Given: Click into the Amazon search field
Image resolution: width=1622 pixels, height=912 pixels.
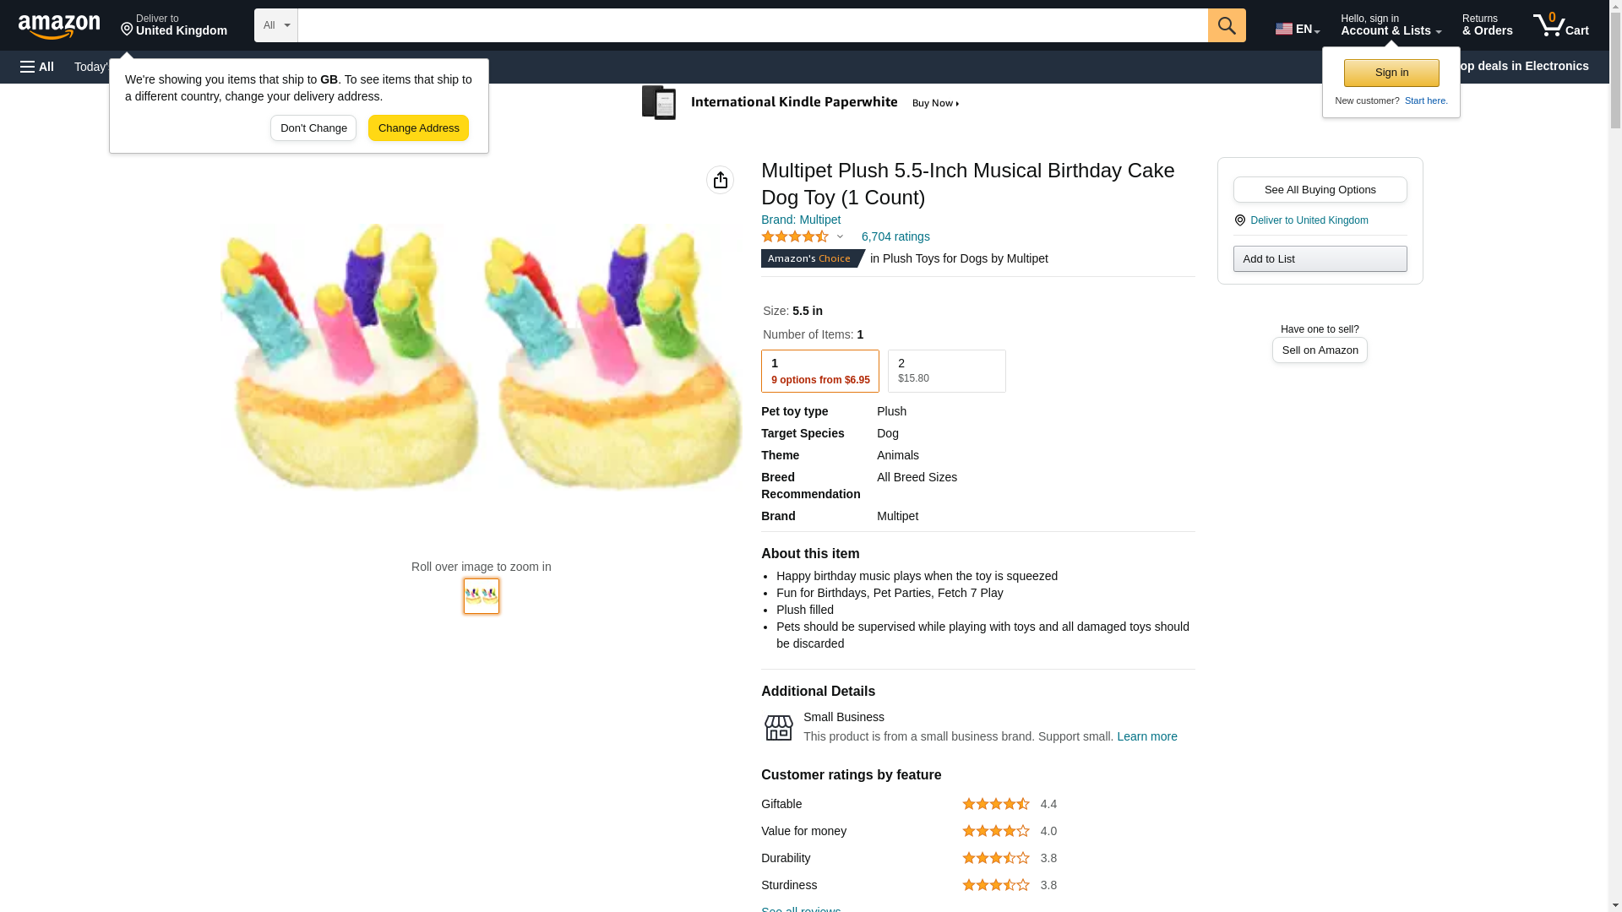Looking at the screenshot, I should tap(752, 25).
